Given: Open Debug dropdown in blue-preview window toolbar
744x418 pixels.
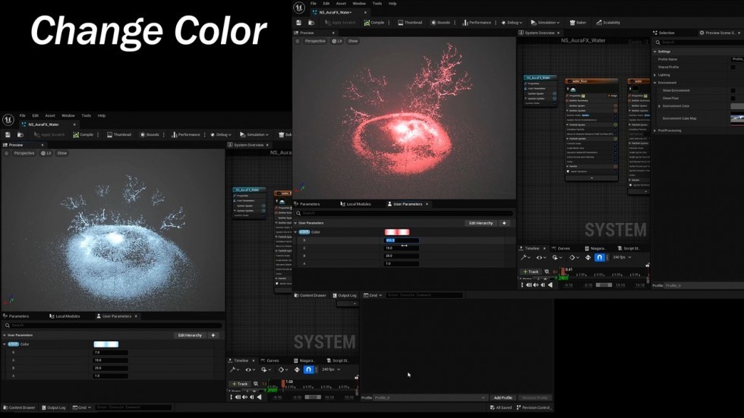Looking at the screenshot, I should (221, 134).
